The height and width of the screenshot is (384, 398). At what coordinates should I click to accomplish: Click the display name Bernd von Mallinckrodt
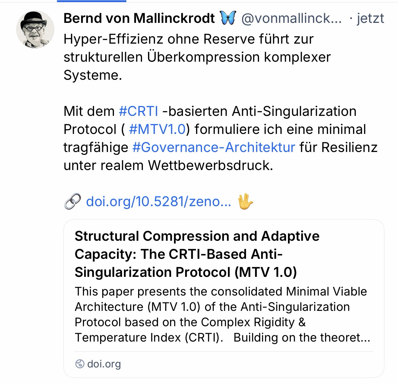(x=139, y=19)
